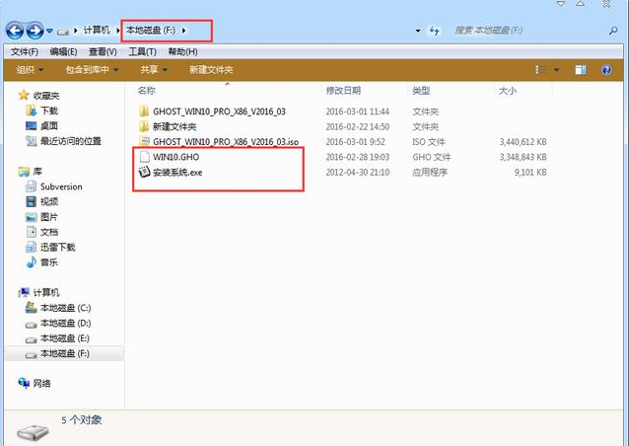Viewport: 629px width, 446px height.
Task: Select 计算机 in navigation pane
Action: tap(46, 293)
